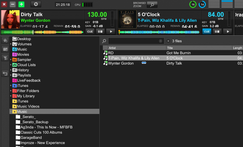The width and height of the screenshot is (243, 147).
Task: Click the 5 O'Clock album cover
Action: point(127,19)
